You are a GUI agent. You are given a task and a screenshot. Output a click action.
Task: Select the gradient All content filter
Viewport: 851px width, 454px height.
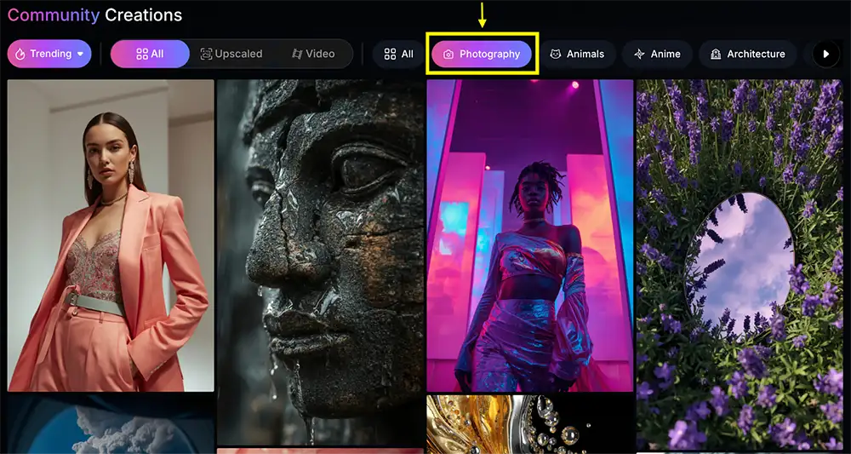pos(150,54)
